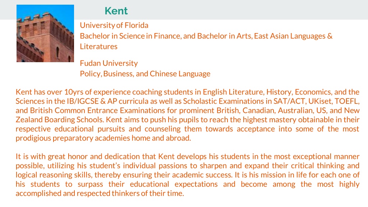Click the word Literatures under degree line
Viewport: 368px width, 207px height.
tap(98, 46)
